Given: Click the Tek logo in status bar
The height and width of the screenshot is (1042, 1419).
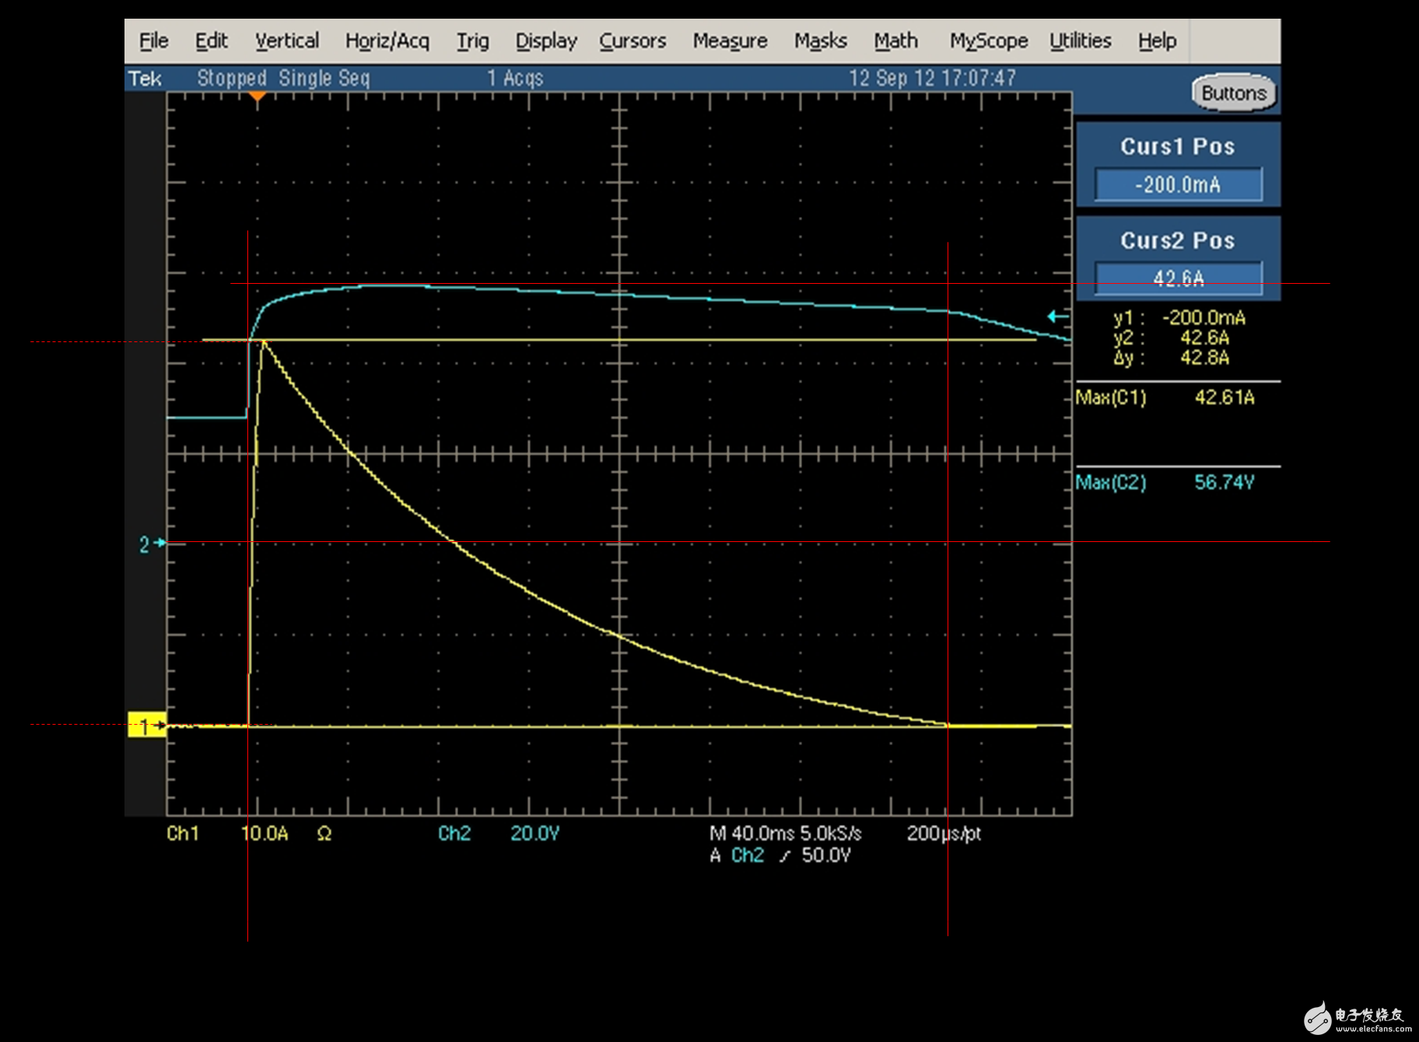Looking at the screenshot, I should click(145, 79).
